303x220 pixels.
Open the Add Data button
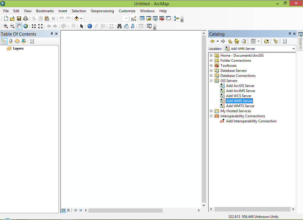coord(77,18)
